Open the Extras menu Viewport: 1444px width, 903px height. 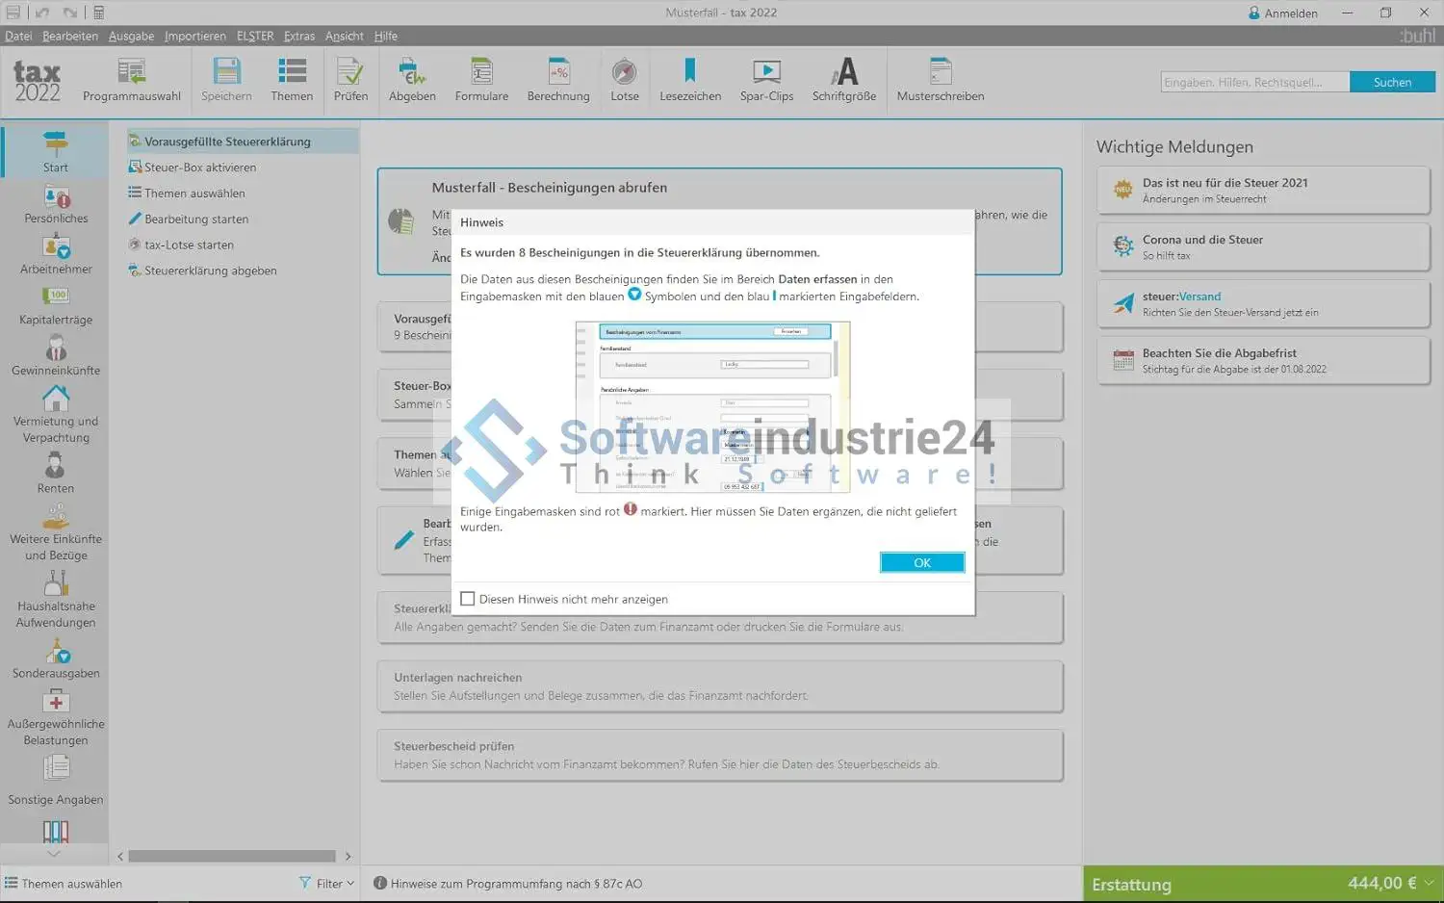[299, 36]
